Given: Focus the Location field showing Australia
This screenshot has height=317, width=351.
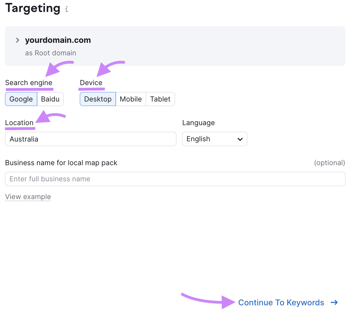Looking at the screenshot, I should click(x=90, y=139).
